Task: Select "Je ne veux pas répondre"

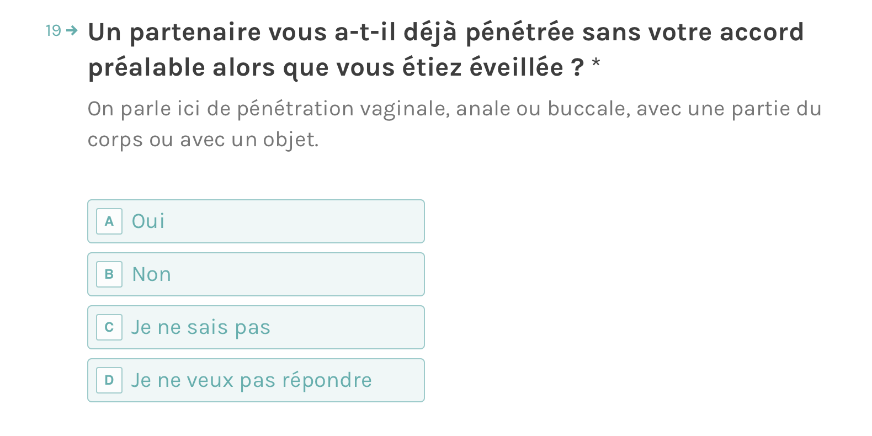Action: coord(256,380)
